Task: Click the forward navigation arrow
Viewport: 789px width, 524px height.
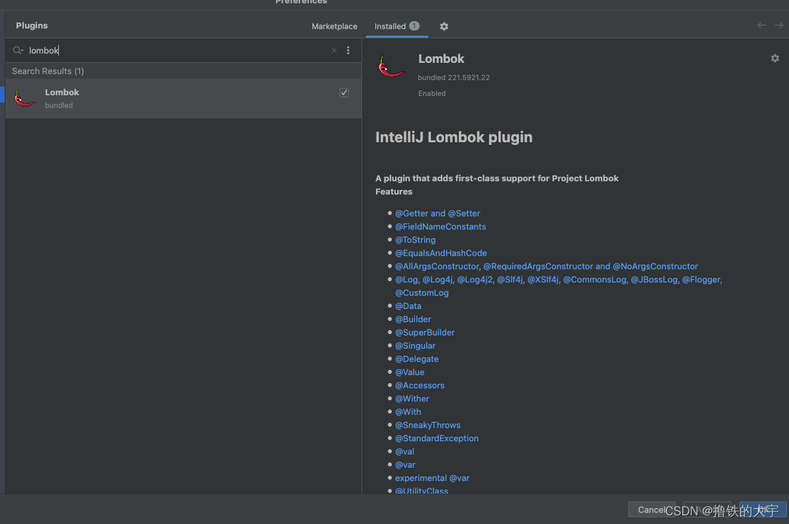Action: [779, 25]
